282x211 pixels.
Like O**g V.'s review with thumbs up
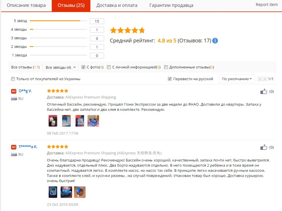pos(264,92)
